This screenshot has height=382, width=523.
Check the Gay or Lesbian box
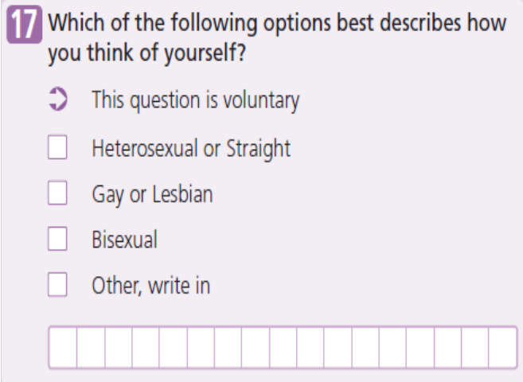coord(57,193)
